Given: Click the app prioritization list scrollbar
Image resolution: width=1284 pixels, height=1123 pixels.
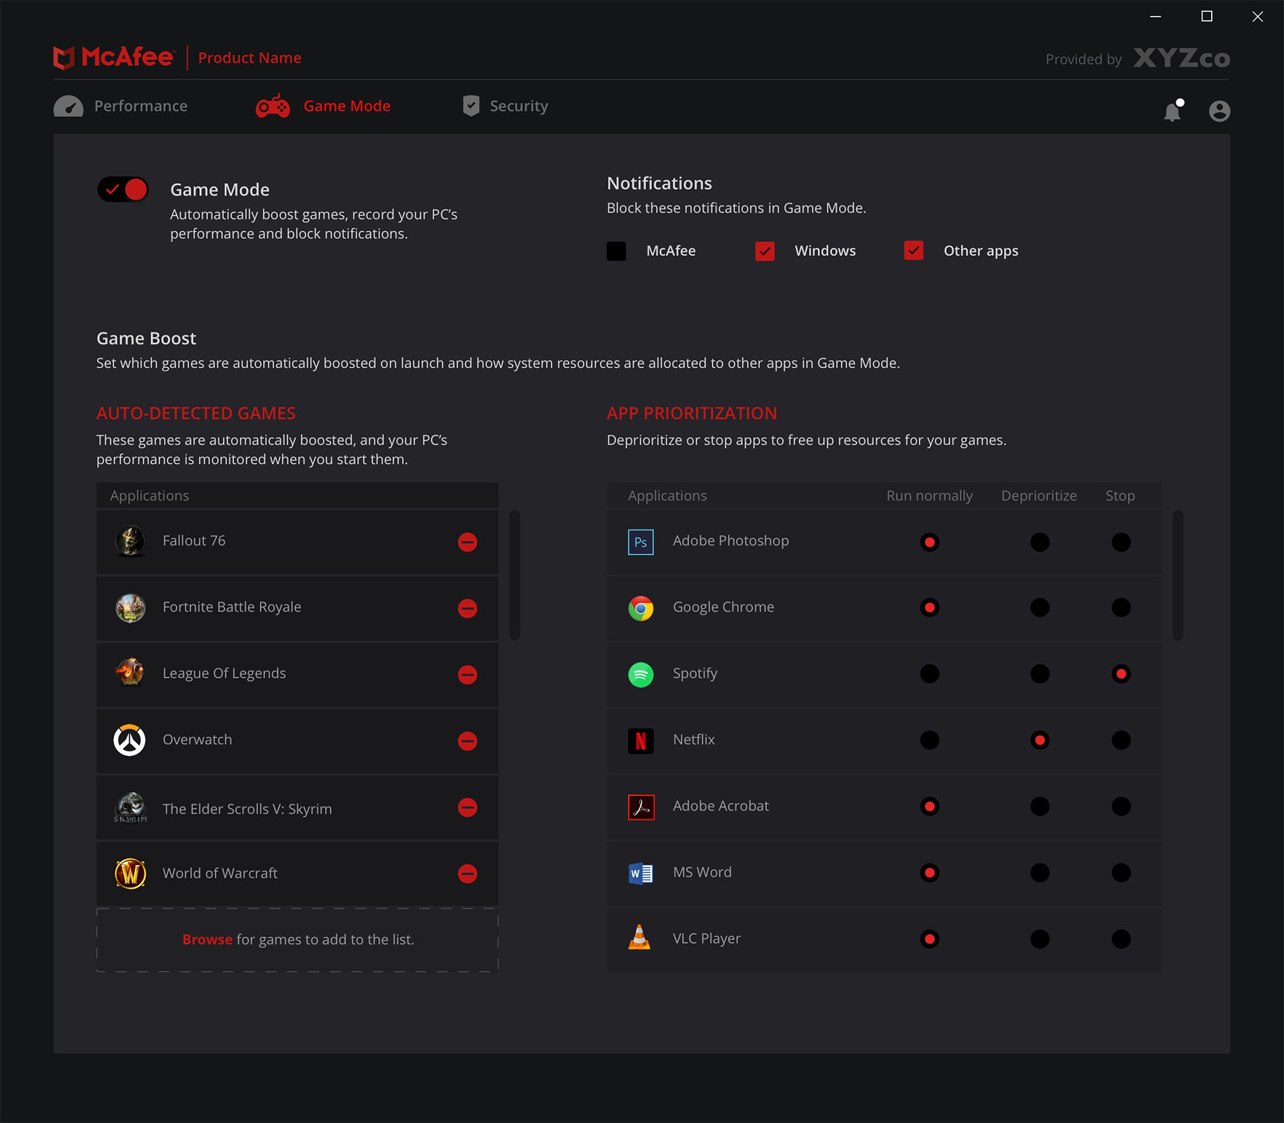Looking at the screenshot, I should (x=1178, y=576).
